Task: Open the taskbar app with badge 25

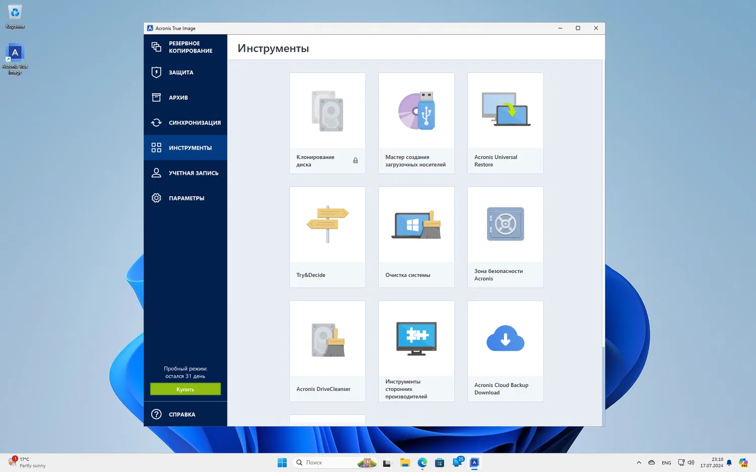Action: [x=458, y=462]
